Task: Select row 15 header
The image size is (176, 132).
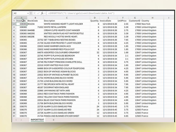Action: tap(14, 65)
